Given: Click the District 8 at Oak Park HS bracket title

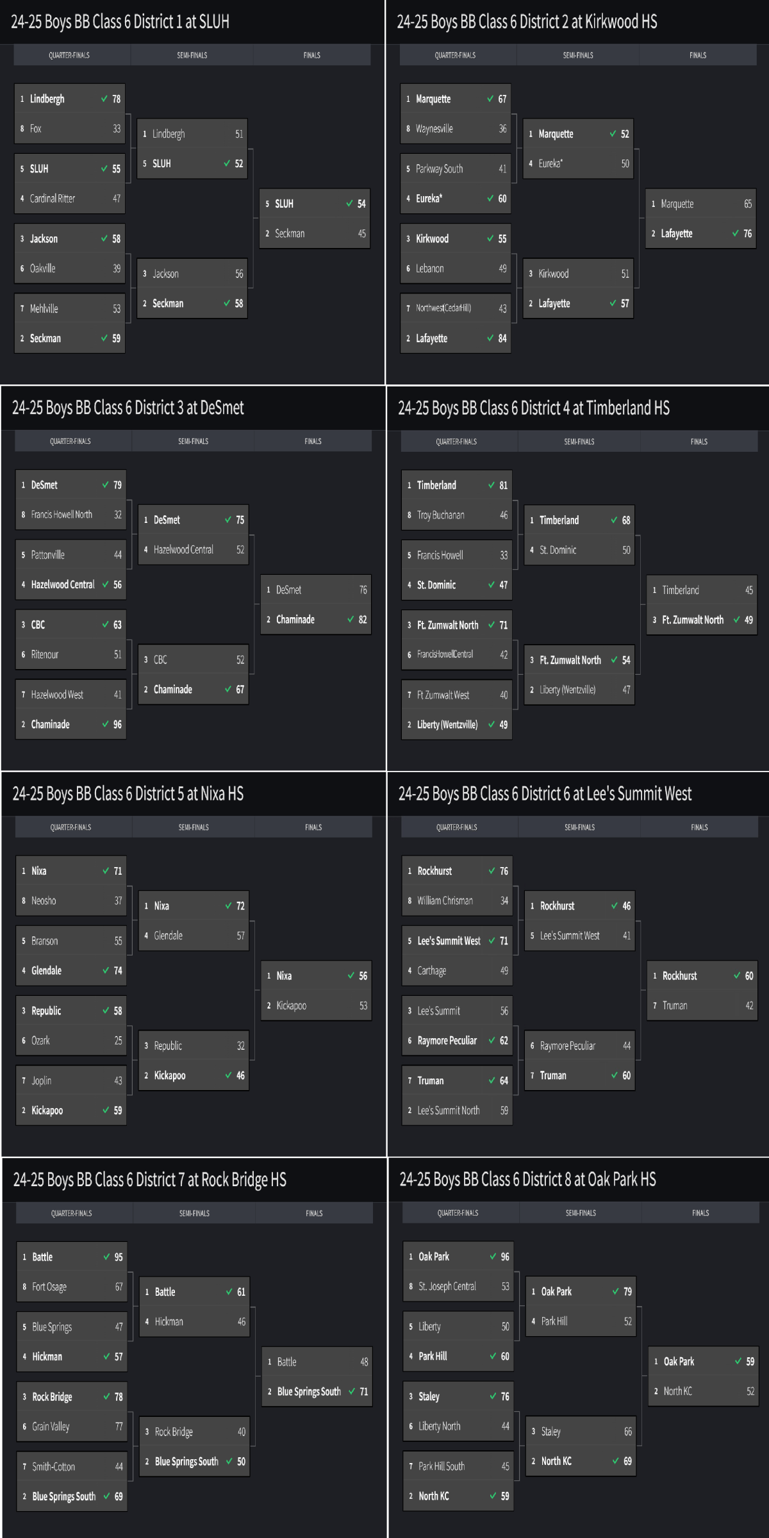Looking at the screenshot, I should 527,1179.
